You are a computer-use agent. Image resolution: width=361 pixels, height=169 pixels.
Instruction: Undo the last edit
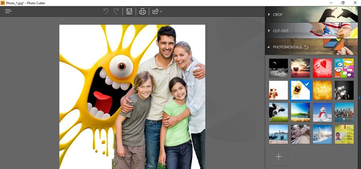pyautogui.click(x=106, y=11)
